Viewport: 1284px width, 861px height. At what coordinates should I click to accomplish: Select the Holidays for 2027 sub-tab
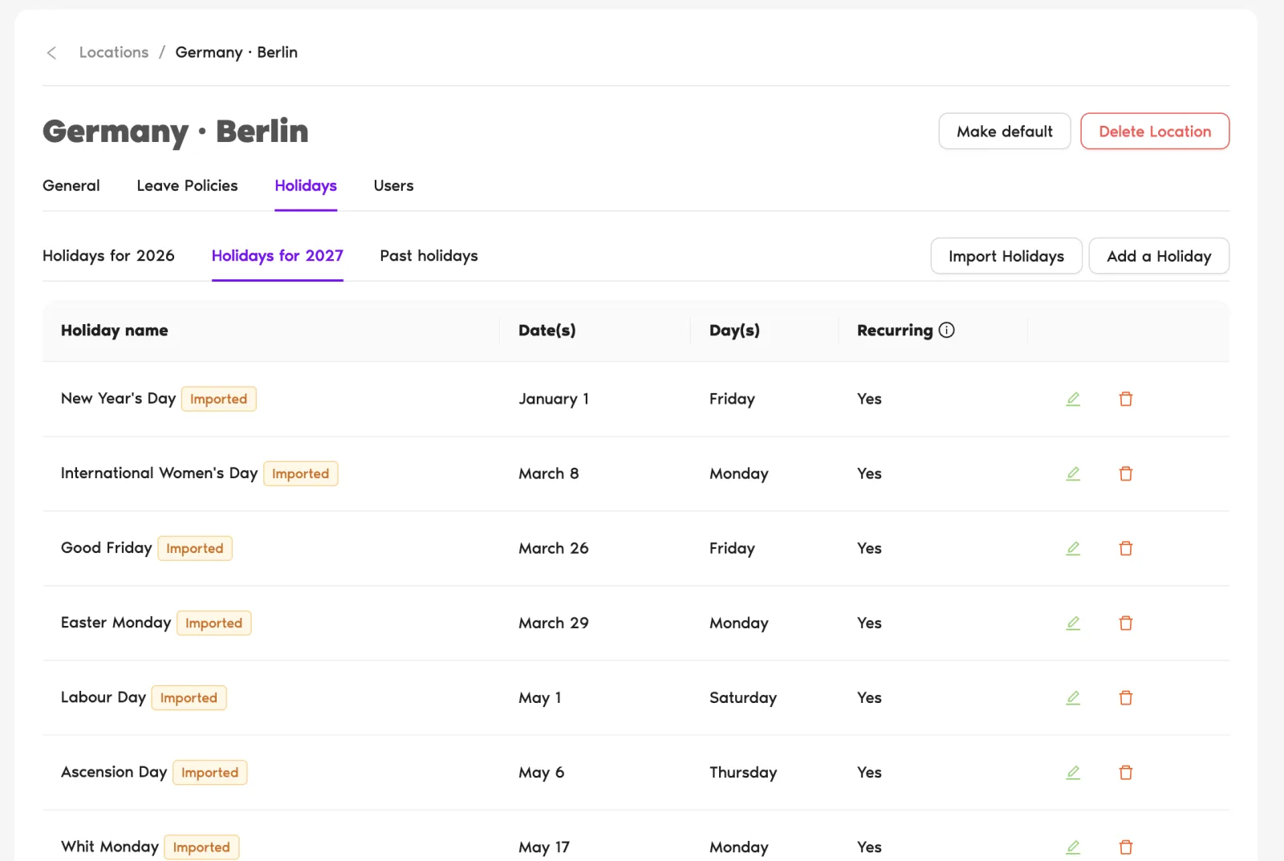(x=278, y=256)
